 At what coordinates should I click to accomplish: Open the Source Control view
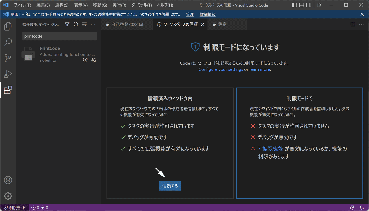pyautogui.click(x=8, y=58)
